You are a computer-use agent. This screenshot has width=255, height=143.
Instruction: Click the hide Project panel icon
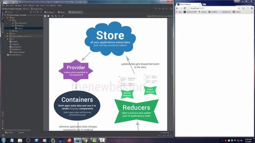(x=41, y=12)
